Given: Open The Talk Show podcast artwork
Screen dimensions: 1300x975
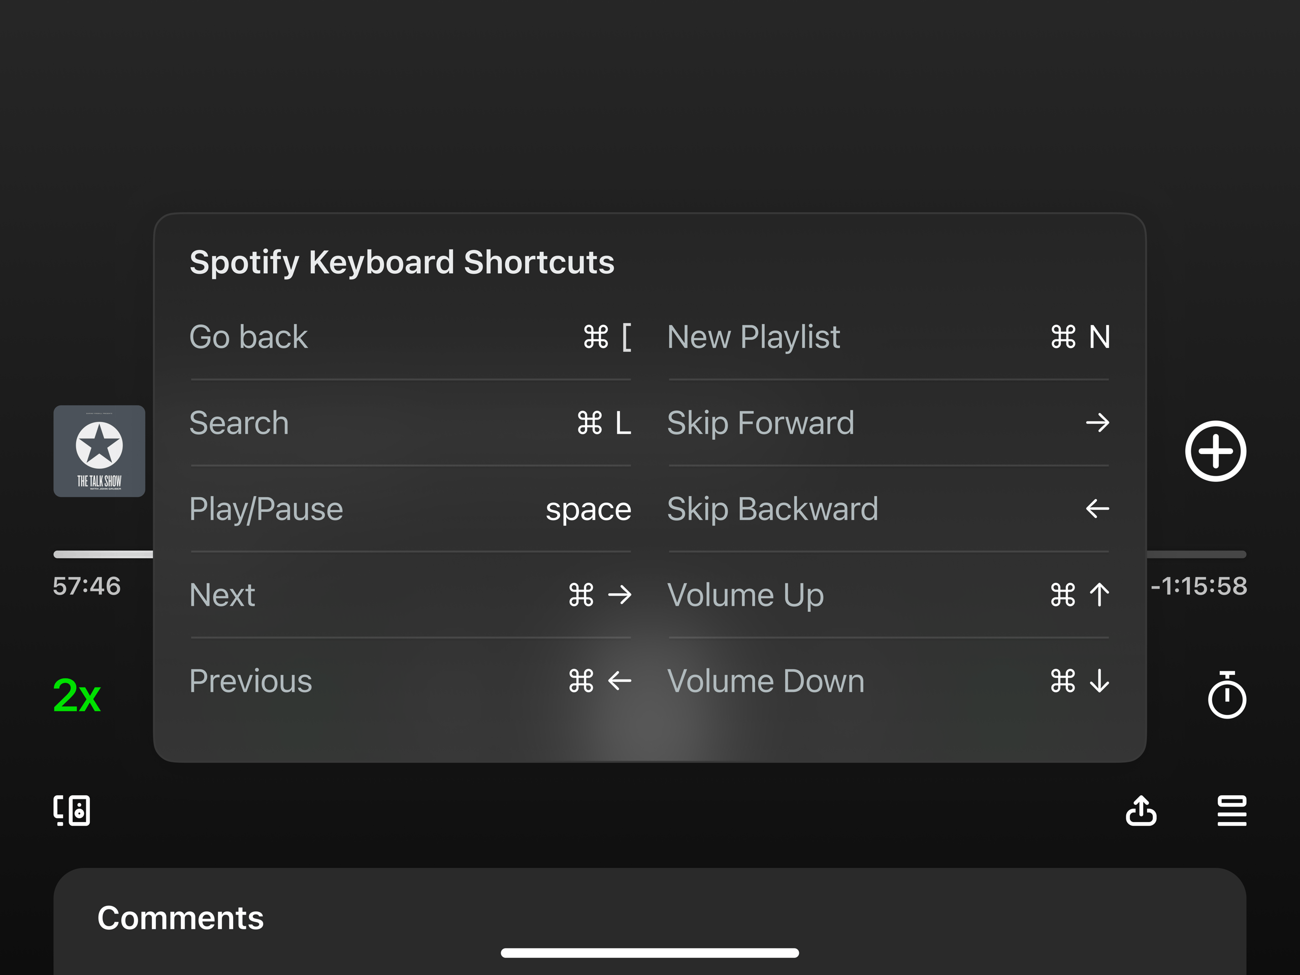Looking at the screenshot, I should click(x=100, y=451).
